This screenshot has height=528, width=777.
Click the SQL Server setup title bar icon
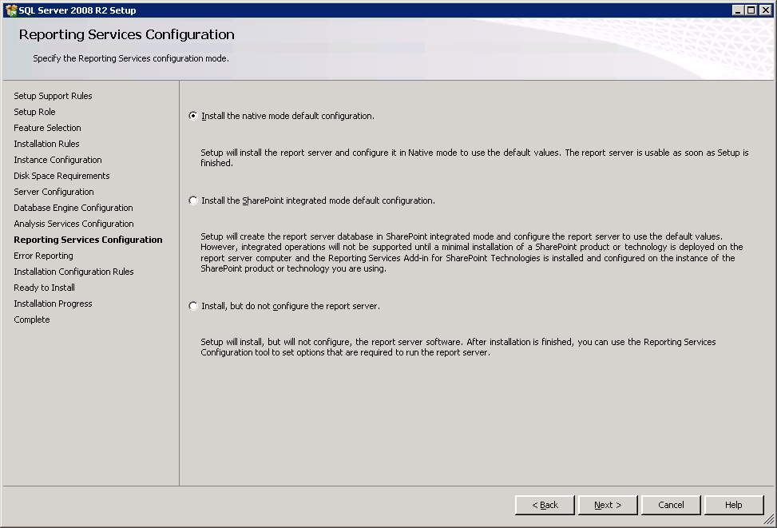[x=11, y=10]
